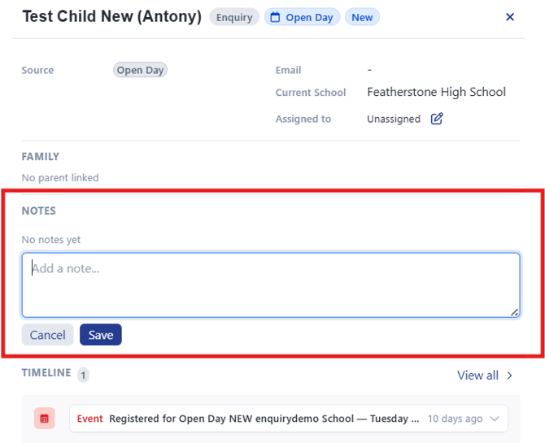Image resolution: width=545 pixels, height=443 pixels.
Task: Close the Test Child New panel
Action: 509,17
